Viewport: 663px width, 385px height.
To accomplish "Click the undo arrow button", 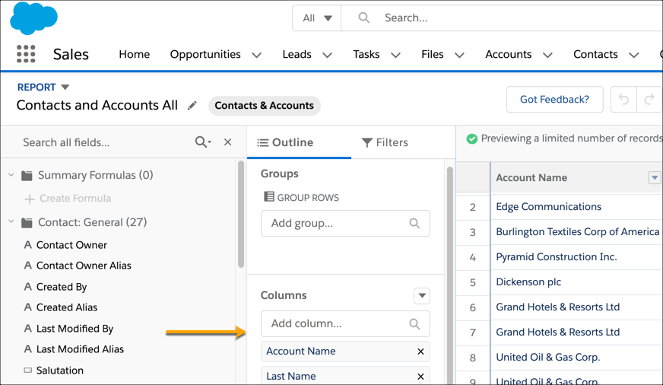I will point(623,100).
